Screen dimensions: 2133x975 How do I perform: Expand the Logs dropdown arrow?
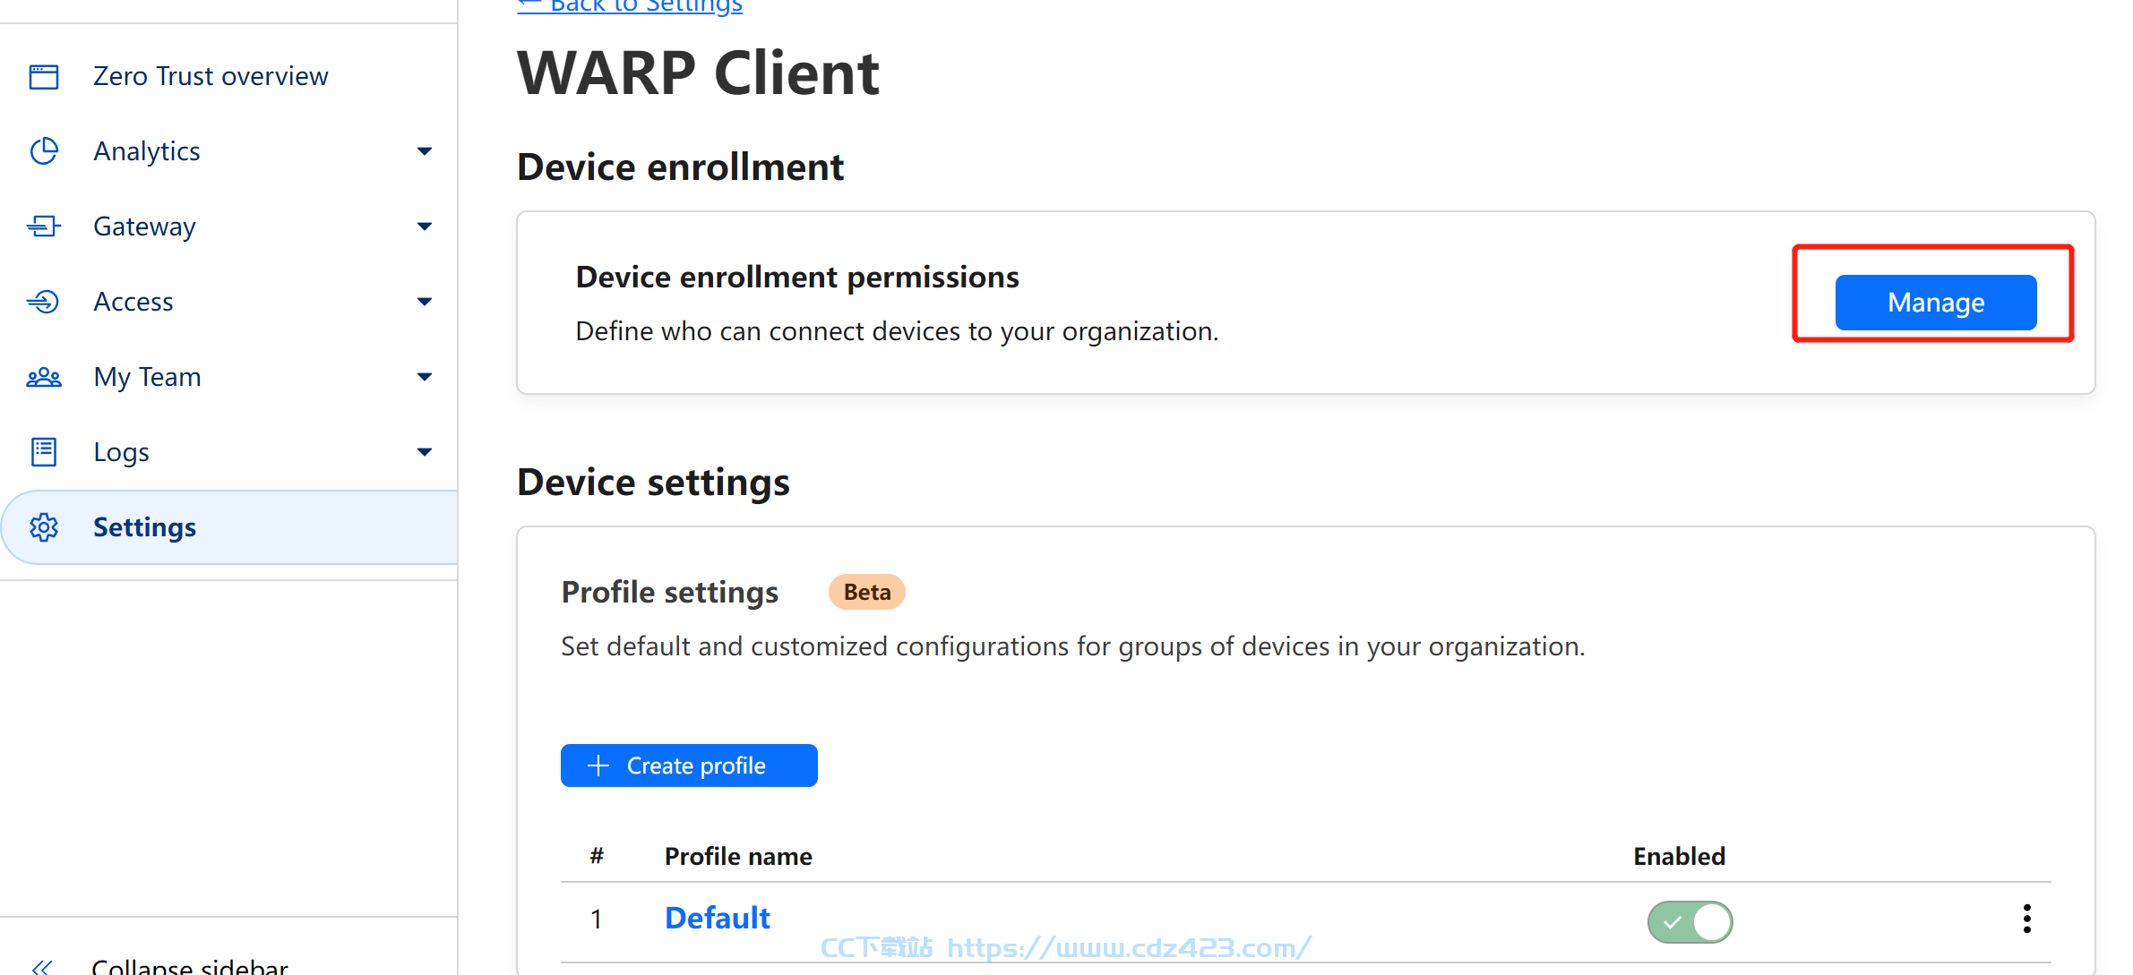(425, 452)
